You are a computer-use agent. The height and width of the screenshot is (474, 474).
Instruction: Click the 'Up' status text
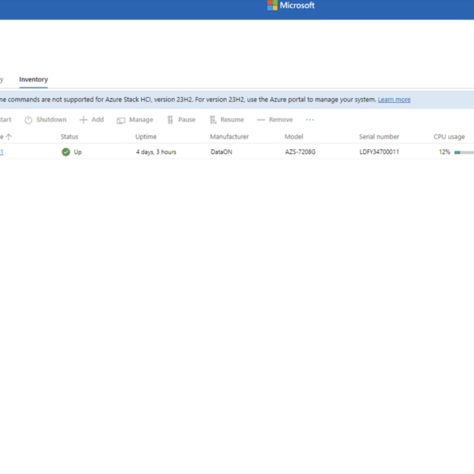coord(78,152)
